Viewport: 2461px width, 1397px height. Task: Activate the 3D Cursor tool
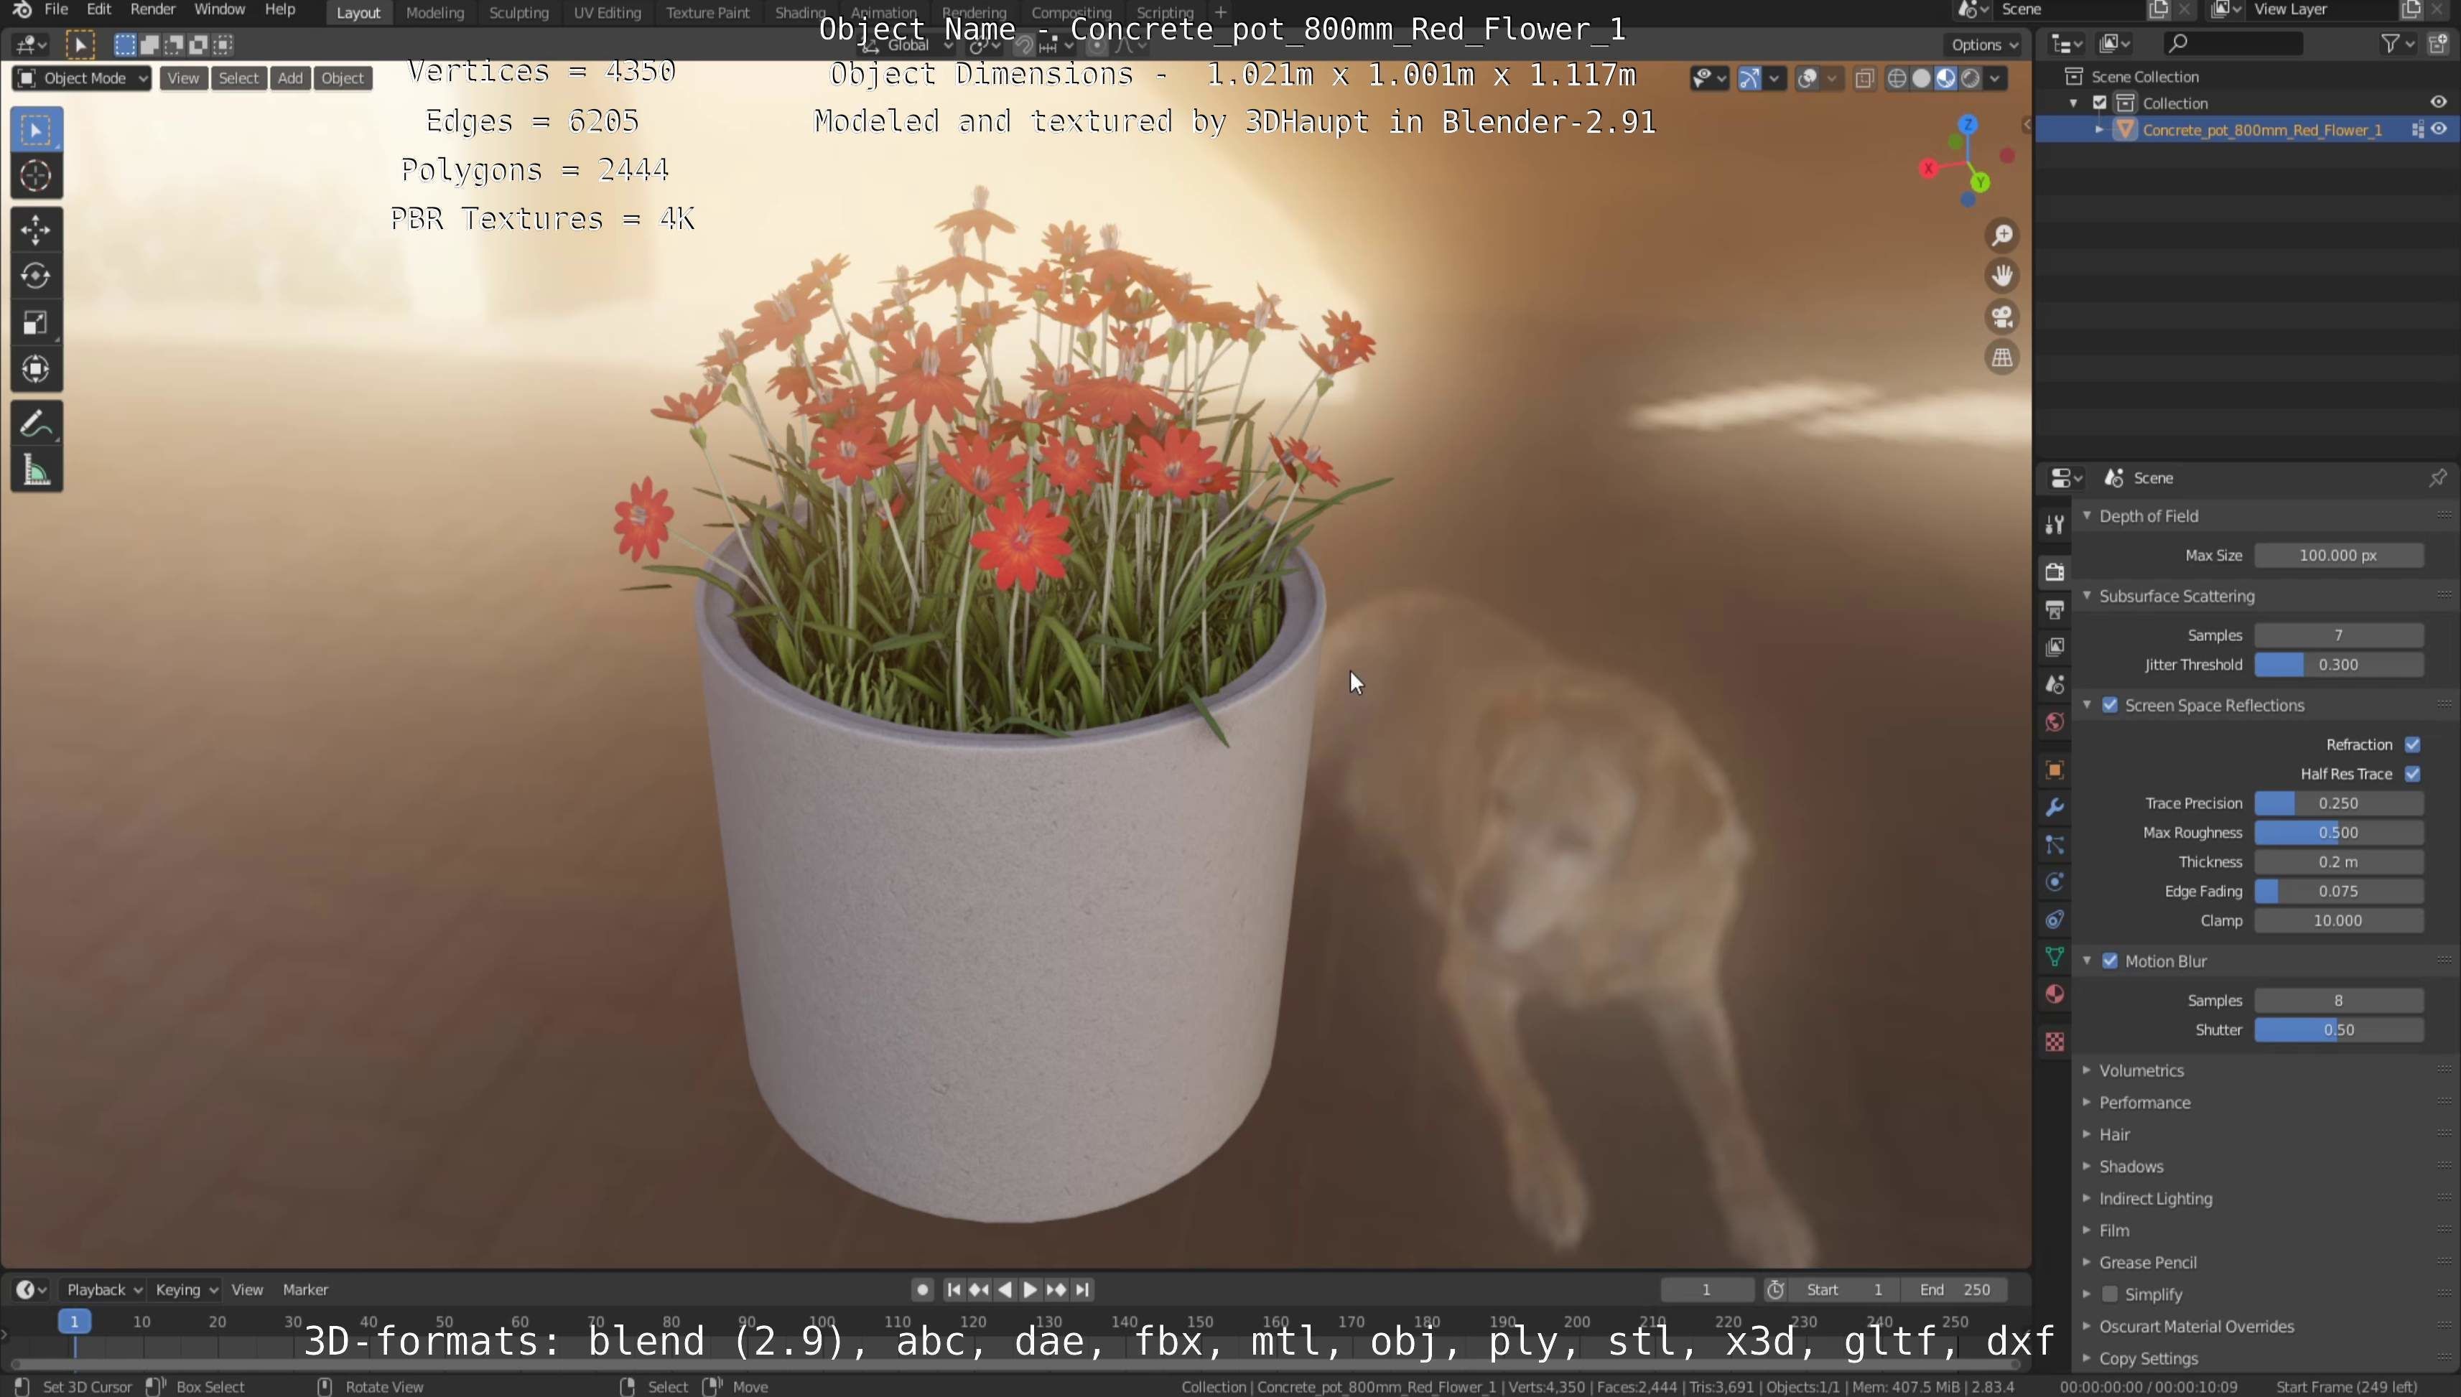(37, 176)
